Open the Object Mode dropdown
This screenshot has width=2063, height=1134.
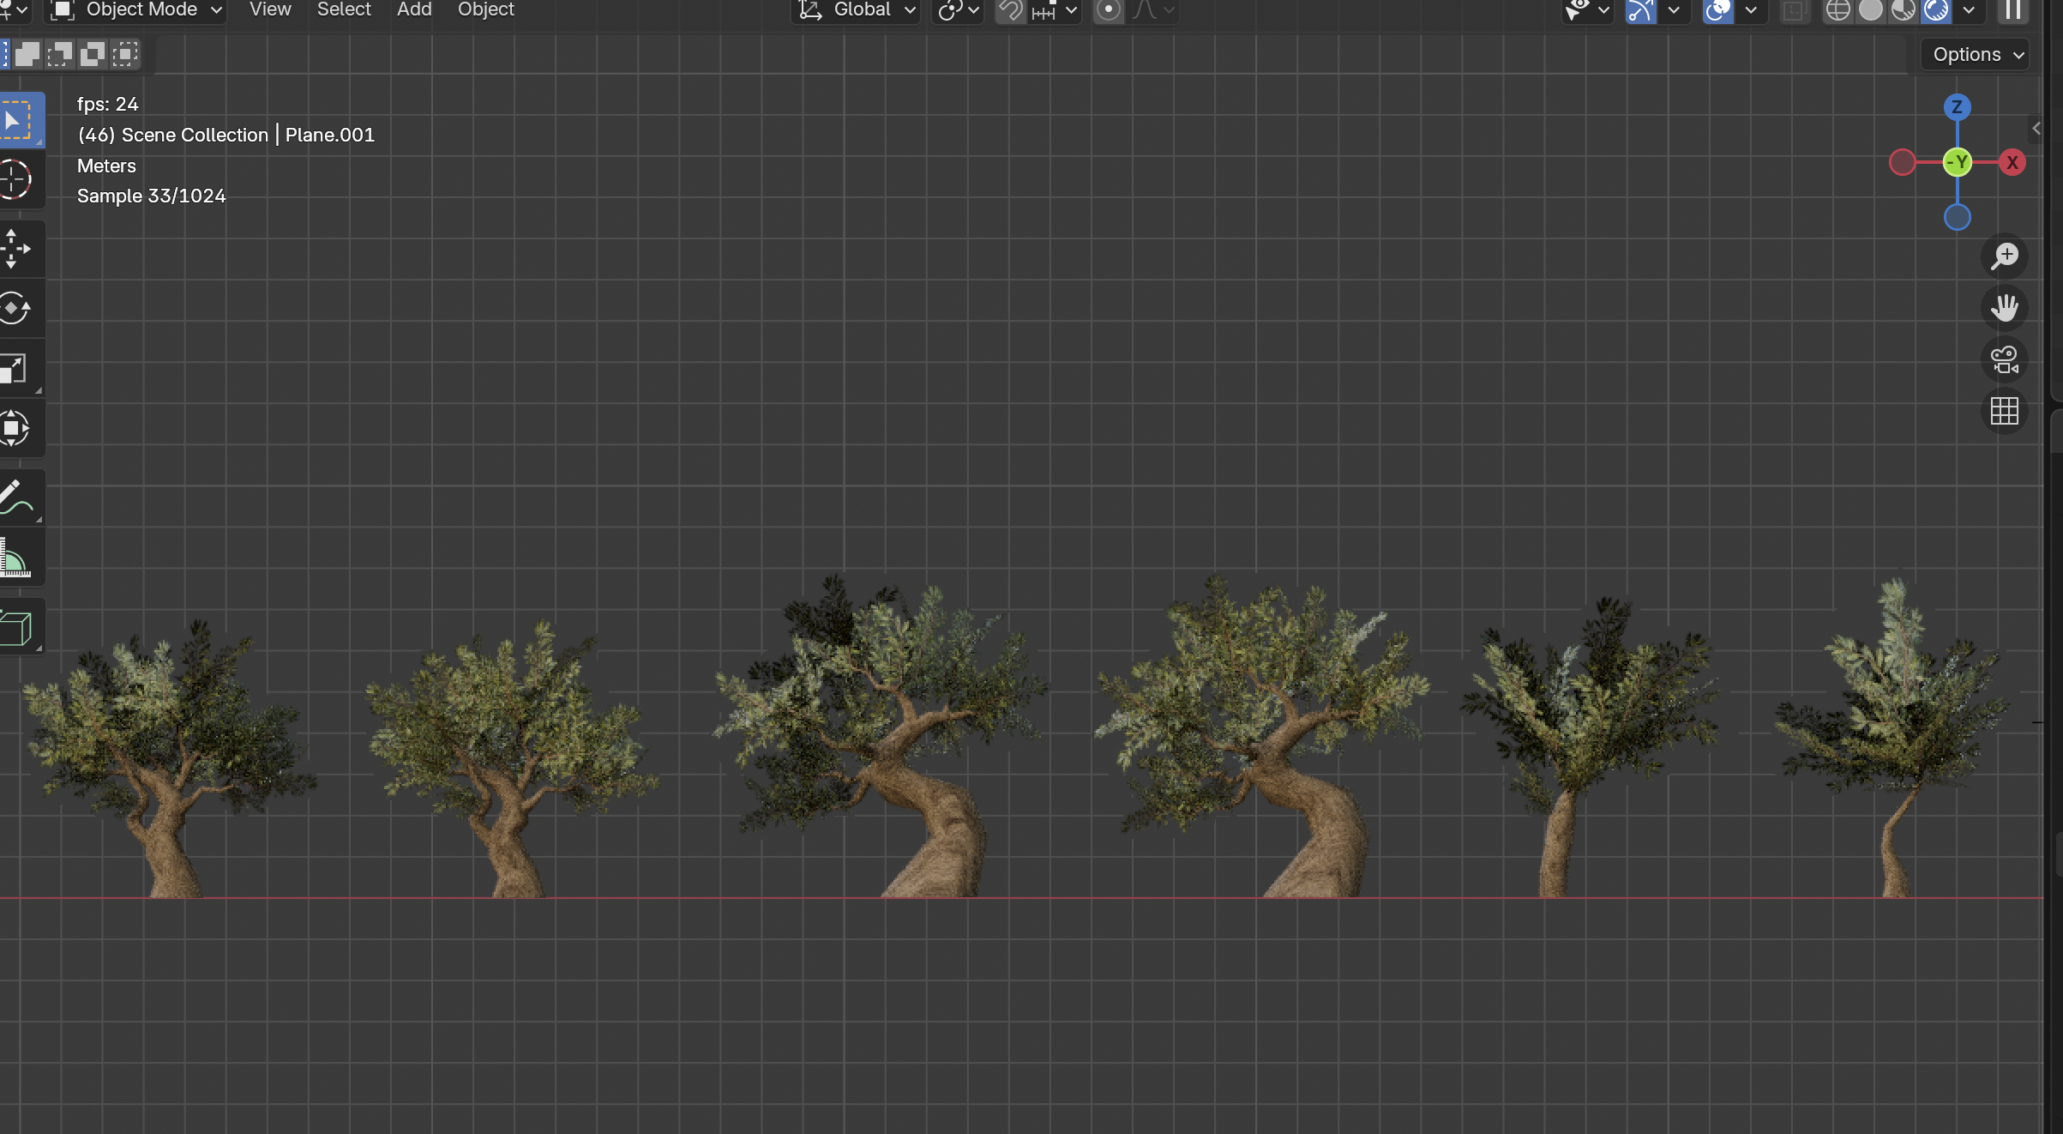point(137,10)
